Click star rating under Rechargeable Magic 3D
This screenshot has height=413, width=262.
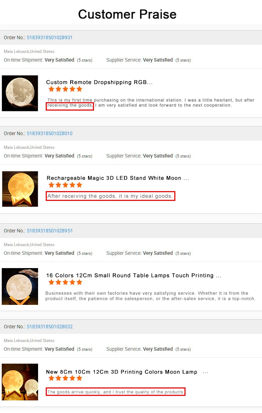click(65, 185)
